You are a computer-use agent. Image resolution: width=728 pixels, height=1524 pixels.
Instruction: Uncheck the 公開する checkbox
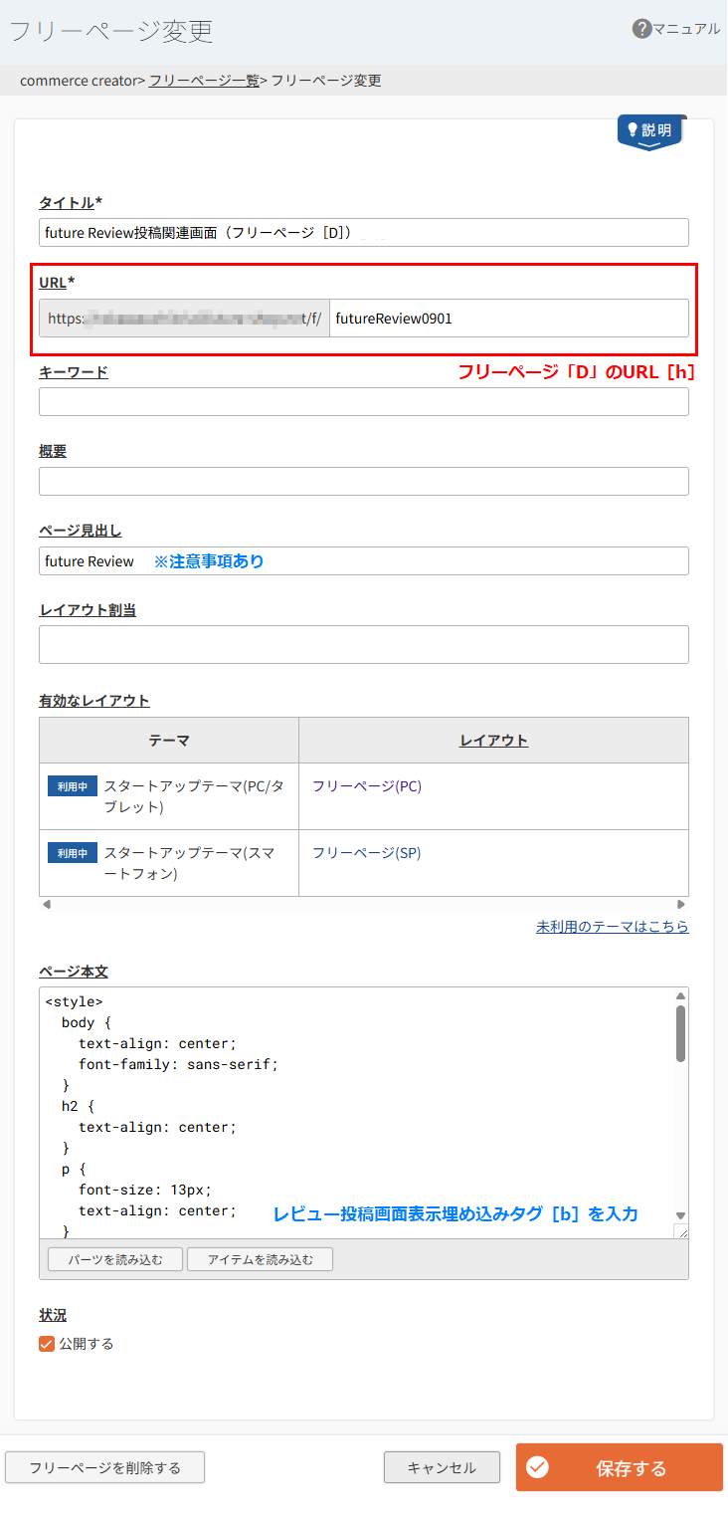[47, 1343]
